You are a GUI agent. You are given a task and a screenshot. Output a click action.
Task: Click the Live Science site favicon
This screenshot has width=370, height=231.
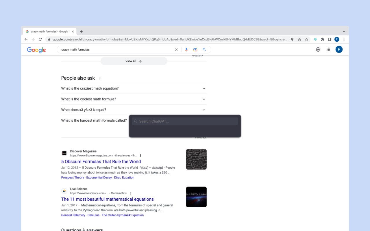point(64,191)
